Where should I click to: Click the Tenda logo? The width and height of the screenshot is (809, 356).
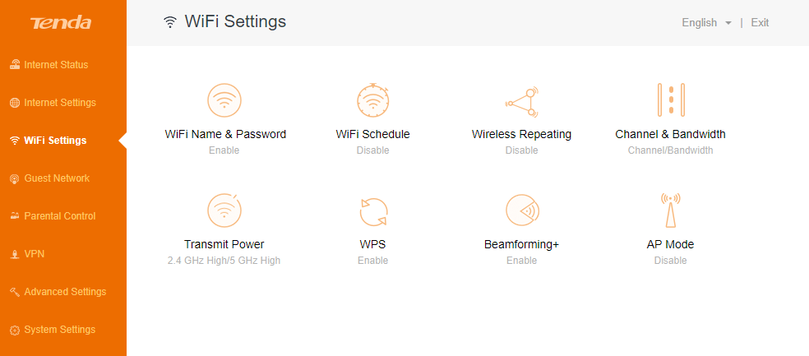pos(61,23)
